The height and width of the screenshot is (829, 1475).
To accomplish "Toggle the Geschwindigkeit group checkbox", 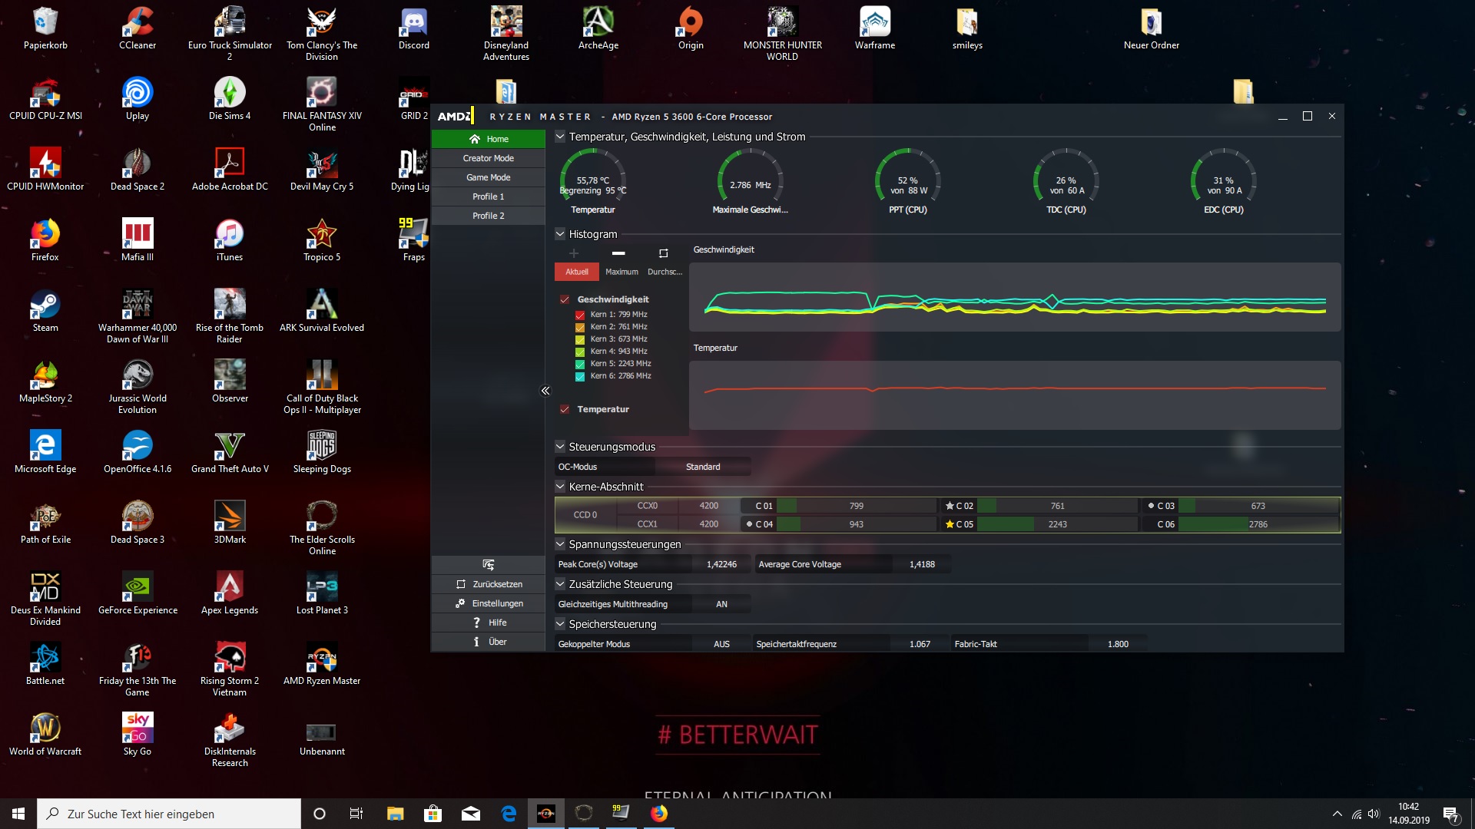I will [x=565, y=299].
